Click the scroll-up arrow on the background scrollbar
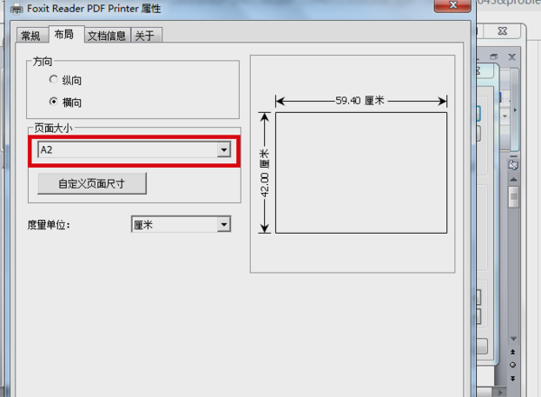The width and height of the screenshot is (541, 397). pos(513,180)
